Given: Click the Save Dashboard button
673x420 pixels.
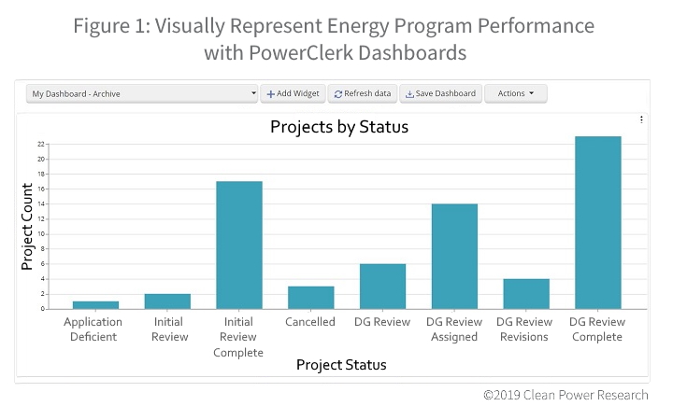Looking at the screenshot, I should point(440,94).
